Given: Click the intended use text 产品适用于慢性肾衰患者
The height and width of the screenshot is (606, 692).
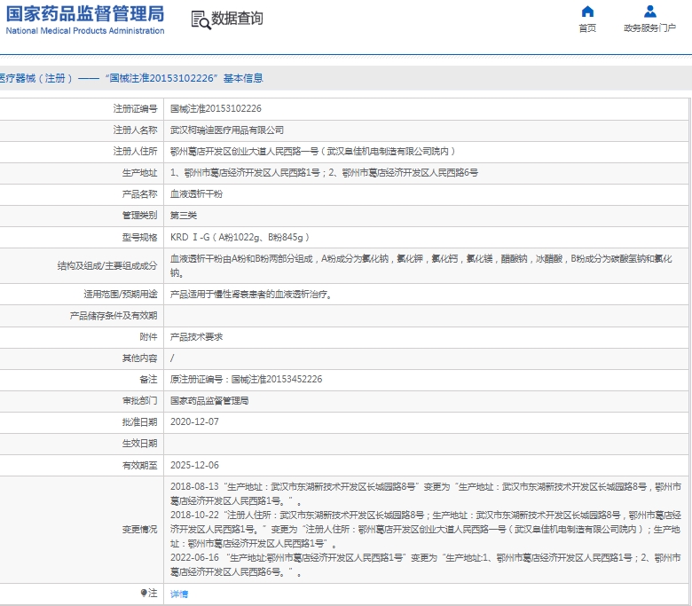Looking at the screenshot, I should (x=251, y=294).
